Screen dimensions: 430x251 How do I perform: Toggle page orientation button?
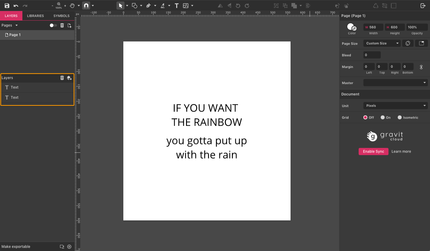(x=408, y=43)
